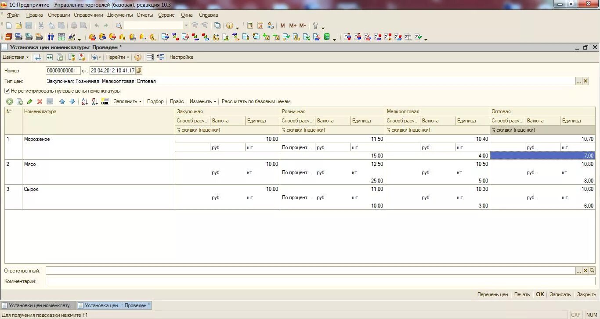Click the cut scissors icon
The width and height of the screenshot is (600, 319).
(41, 25)
